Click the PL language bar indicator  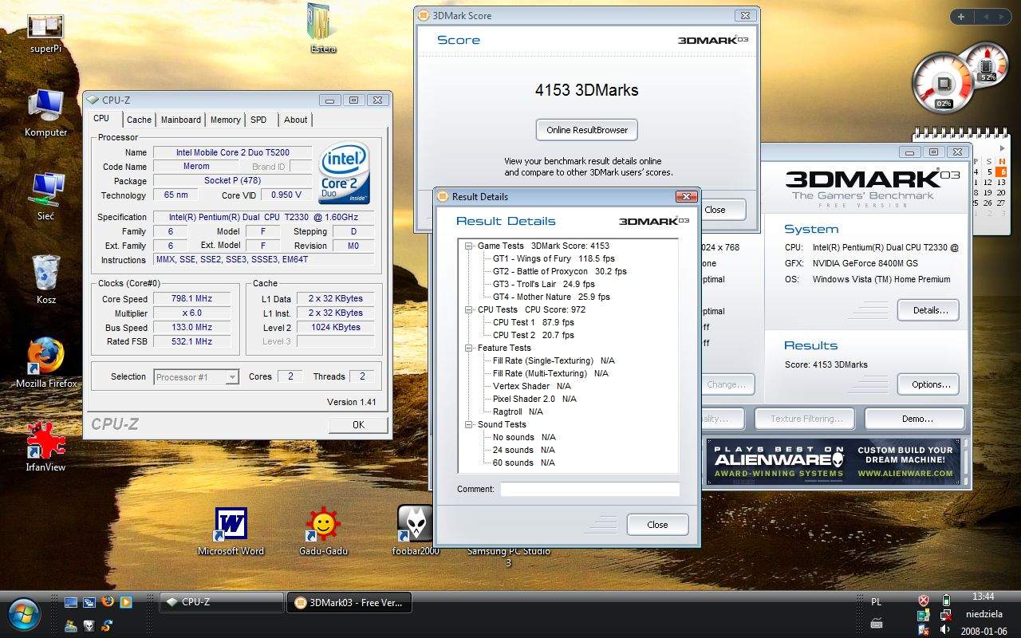pos(877,602)
